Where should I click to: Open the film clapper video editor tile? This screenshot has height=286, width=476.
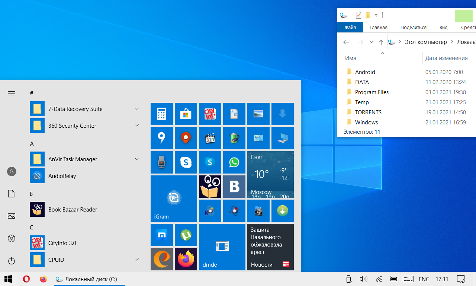pyautogui.click(x=258, y=211)
